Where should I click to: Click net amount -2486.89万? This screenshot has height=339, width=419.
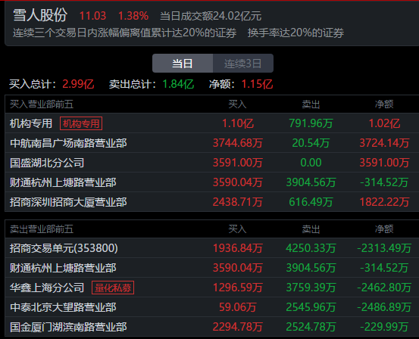(x=384, y=307)
